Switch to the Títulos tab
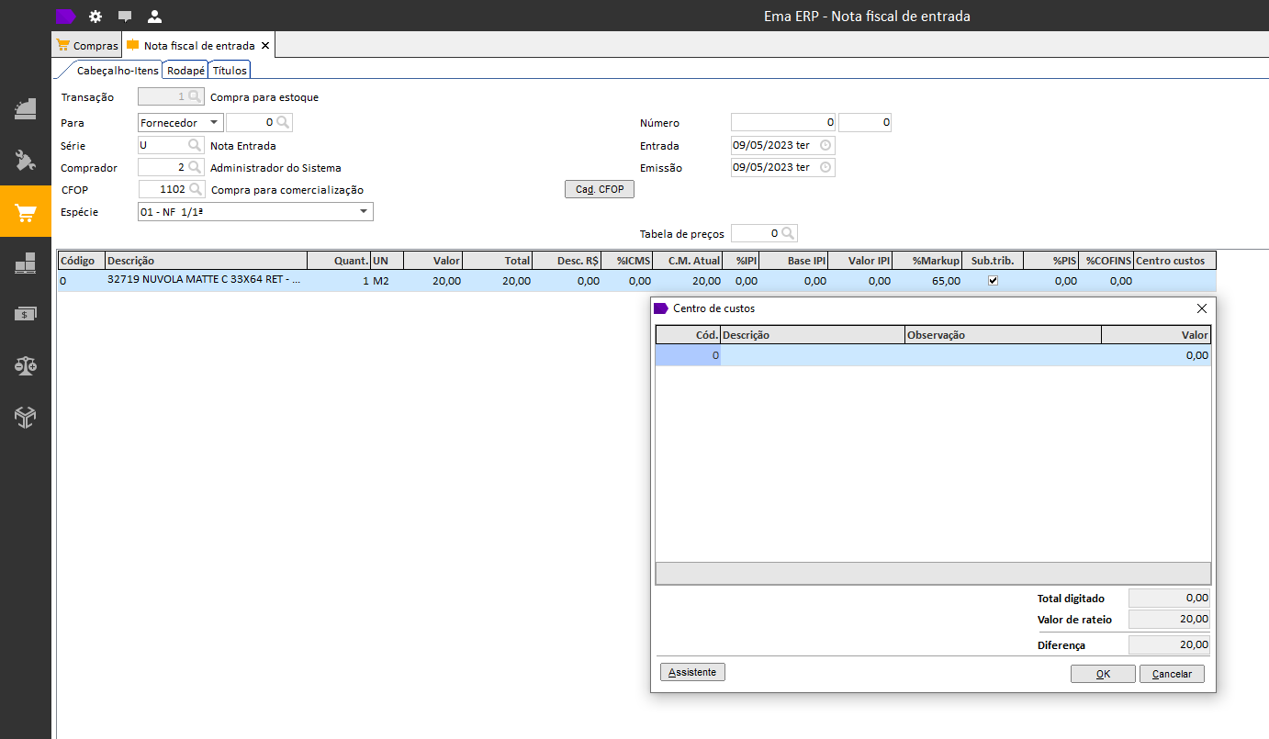1269x739 pixels. (230, 70)
